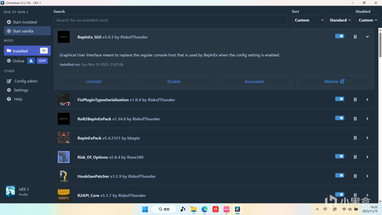Click the RoR2BepInExPack mod icon
Screen dimensions: 382x215
pos(64,119)
